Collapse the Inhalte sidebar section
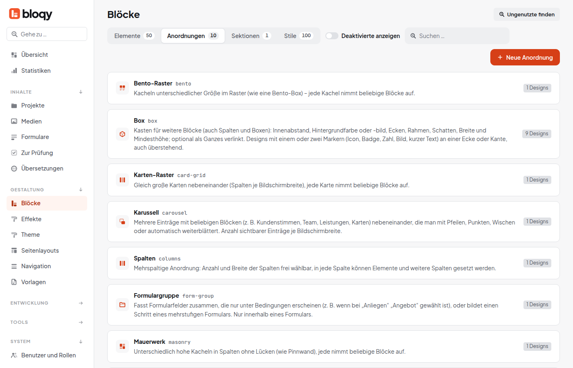 tap(81, 92)
